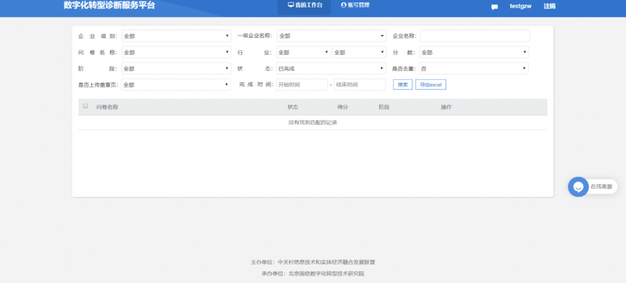Open the 问卷名称 dropdown
This screenshot has height=283, width=626.
coord(177,52)
